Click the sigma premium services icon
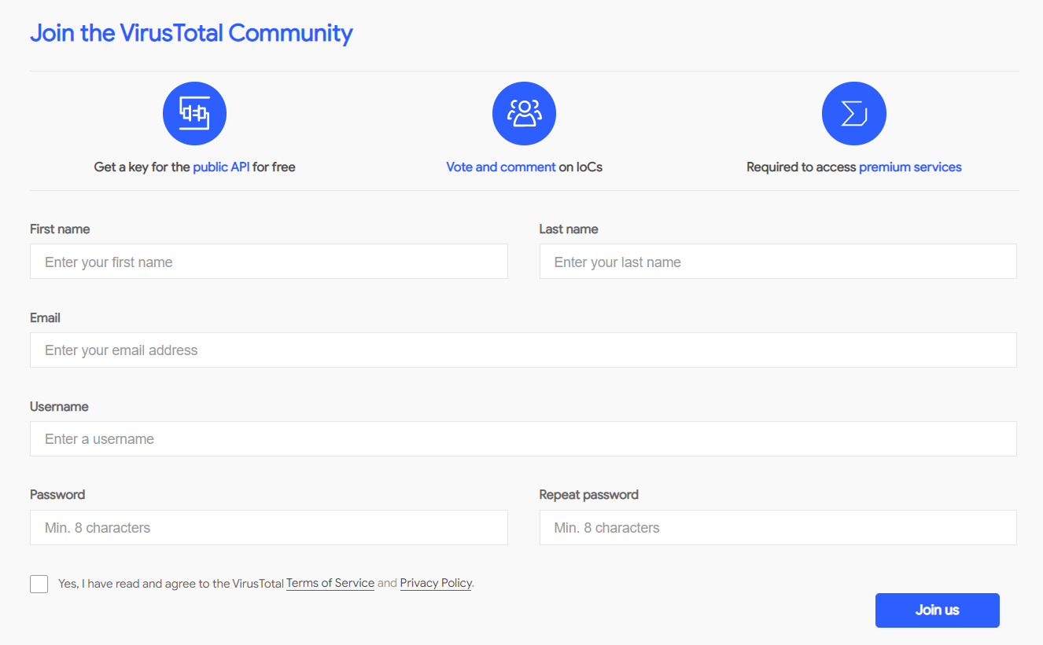 click(x=853, y=114)
